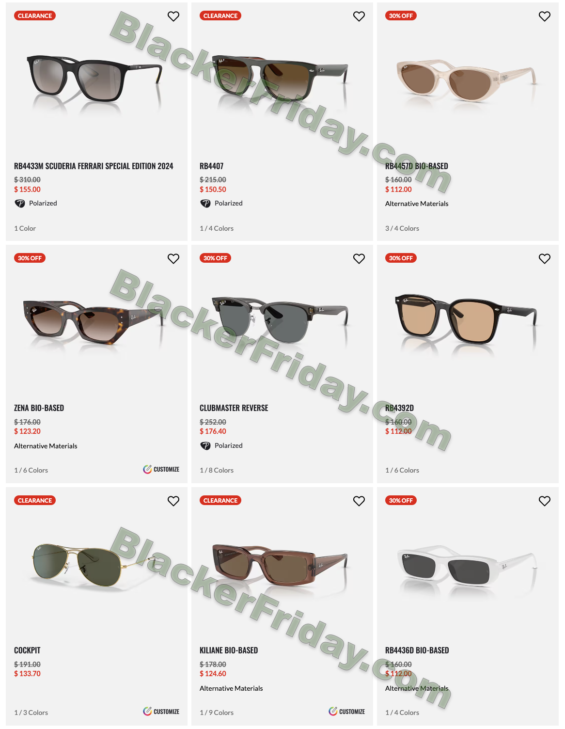Click heart icon on RB4436D Bio-Based

point(545,501)
